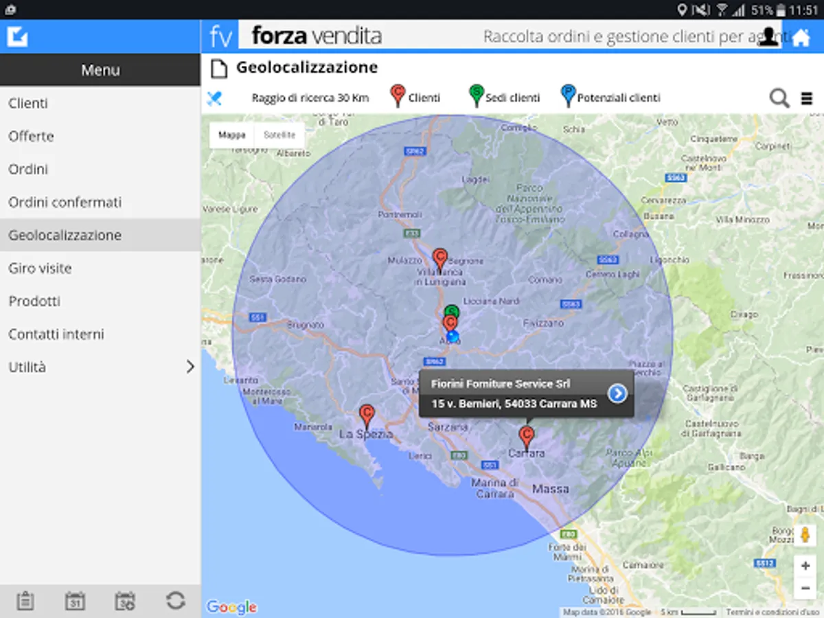Tap the white app logo above Menu
The height and width of the screenshot is (618, 824).
(x=18, y=36)
